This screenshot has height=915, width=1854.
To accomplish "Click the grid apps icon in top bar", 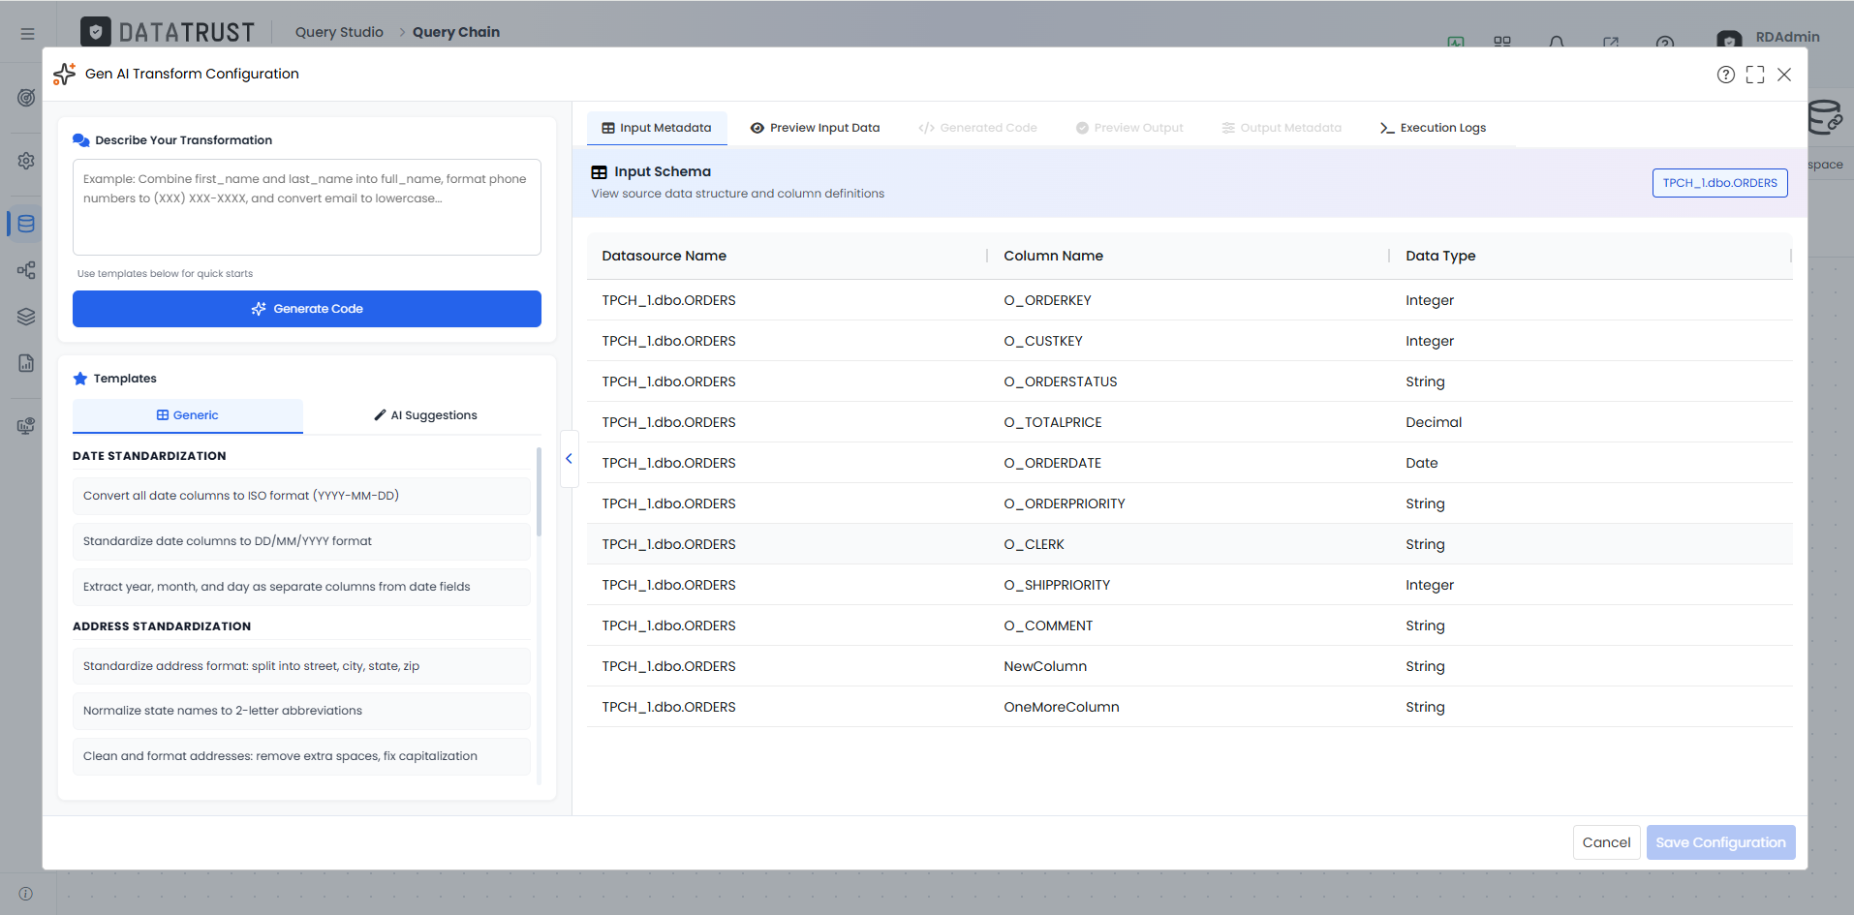I will click(x=1502, y=43).
